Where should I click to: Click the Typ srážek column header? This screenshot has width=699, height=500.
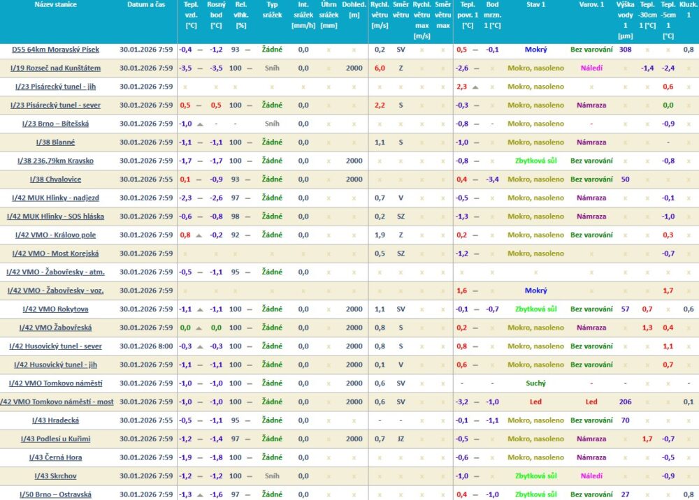[272, 15]
